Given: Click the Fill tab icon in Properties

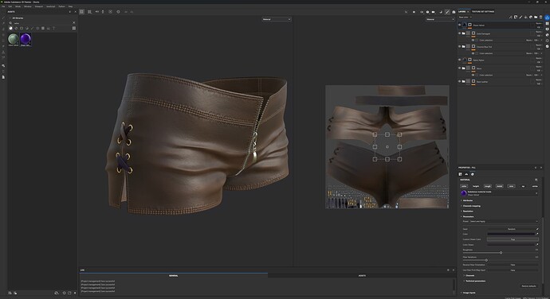Looking at the screenshot, I should 460,174.
